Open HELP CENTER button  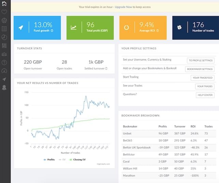205,95
